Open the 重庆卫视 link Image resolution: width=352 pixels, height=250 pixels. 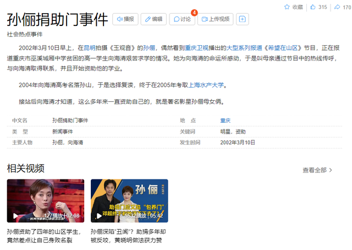click(x=197, y=48)
